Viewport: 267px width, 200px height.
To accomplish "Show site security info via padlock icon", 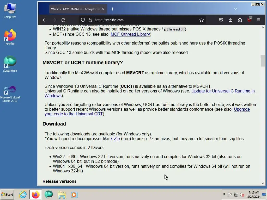I will 90,20.
